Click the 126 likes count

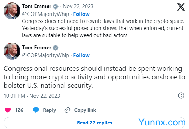click(19, 110)
